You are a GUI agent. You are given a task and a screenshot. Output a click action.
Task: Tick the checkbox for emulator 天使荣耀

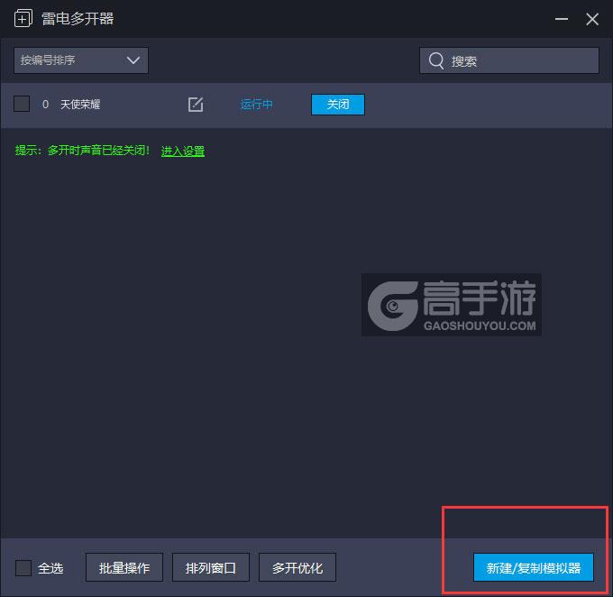coord(22,104)
